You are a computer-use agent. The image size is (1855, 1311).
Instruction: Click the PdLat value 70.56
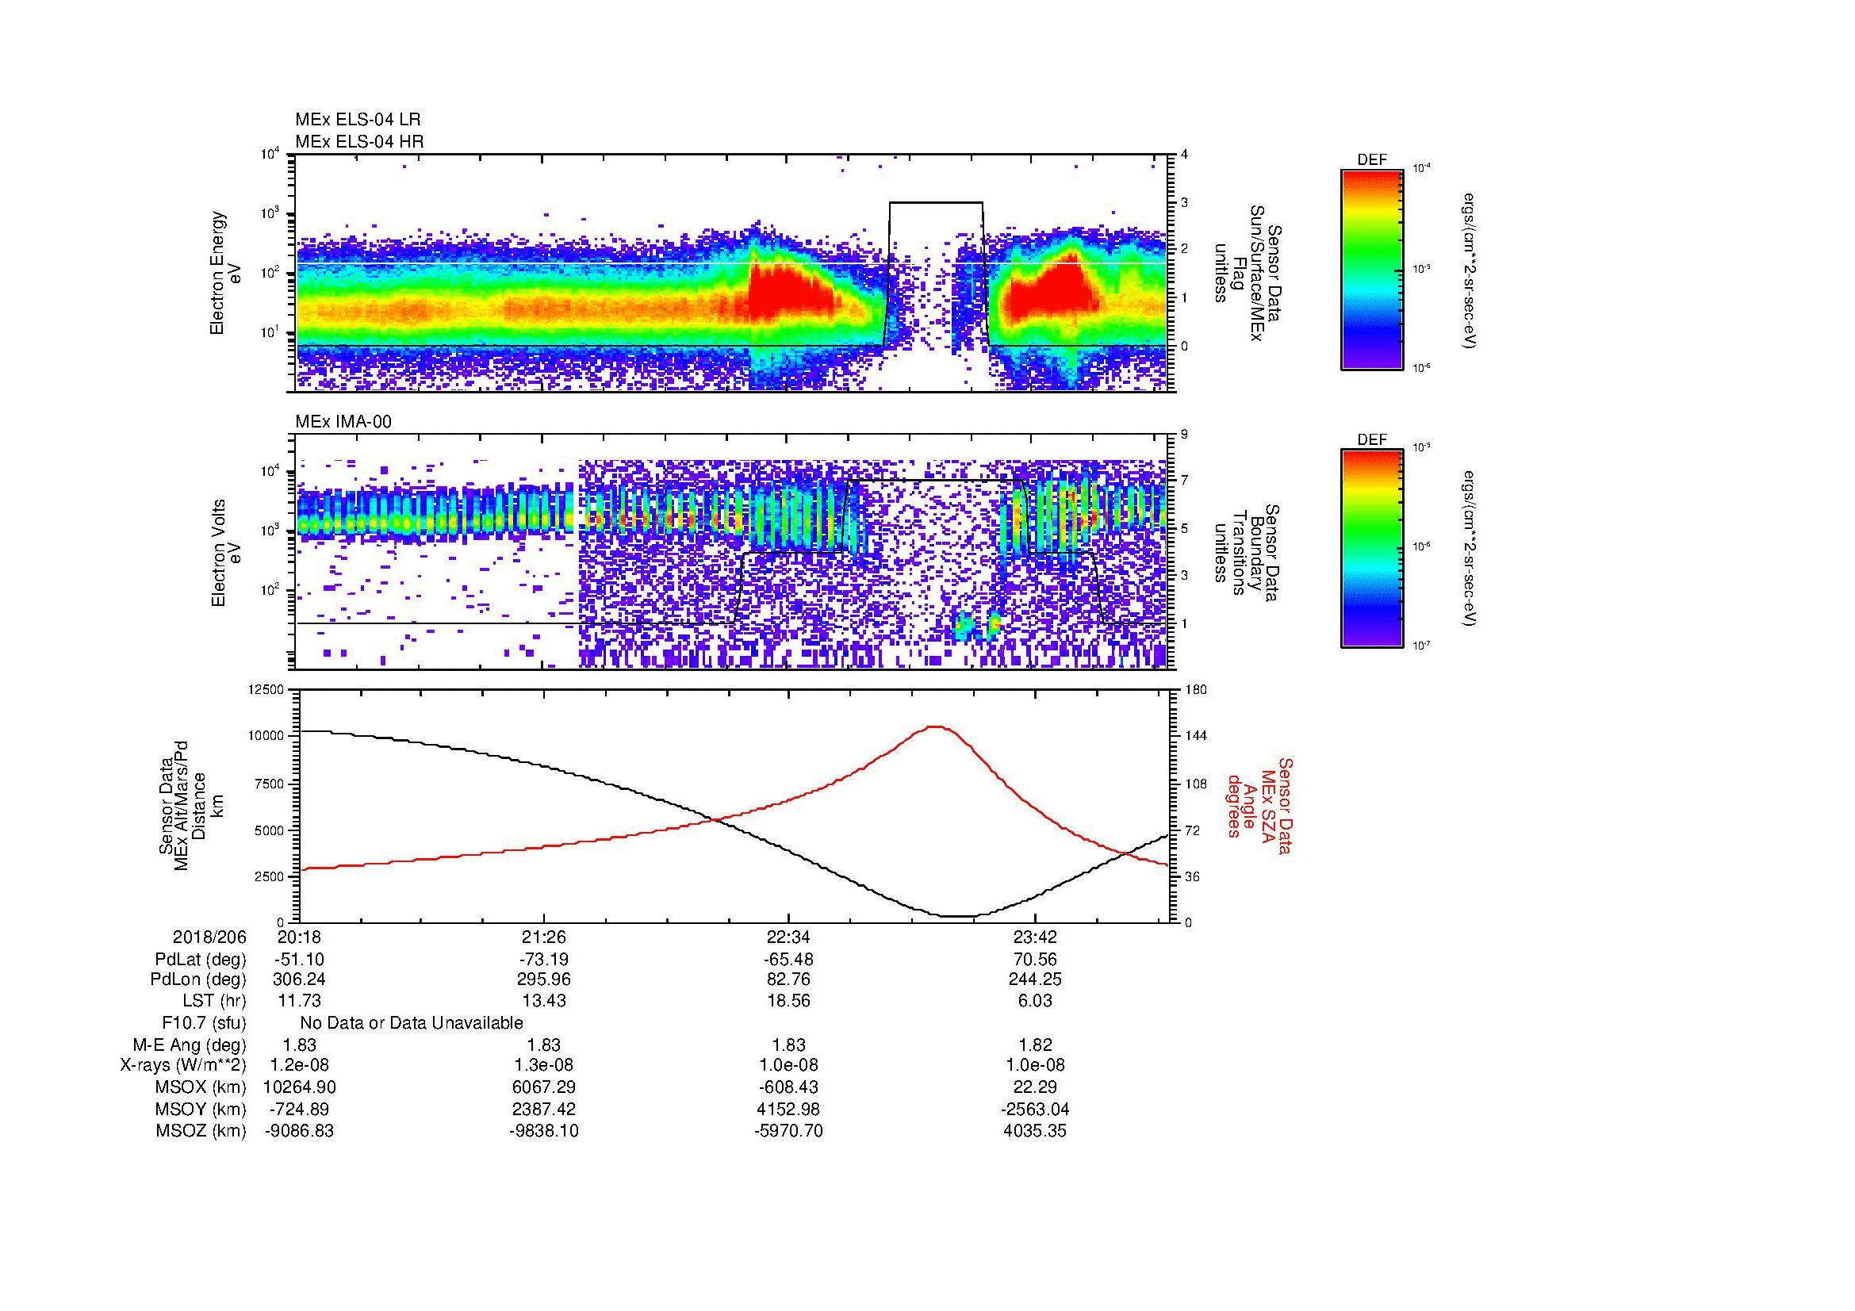pos(1034,960)
